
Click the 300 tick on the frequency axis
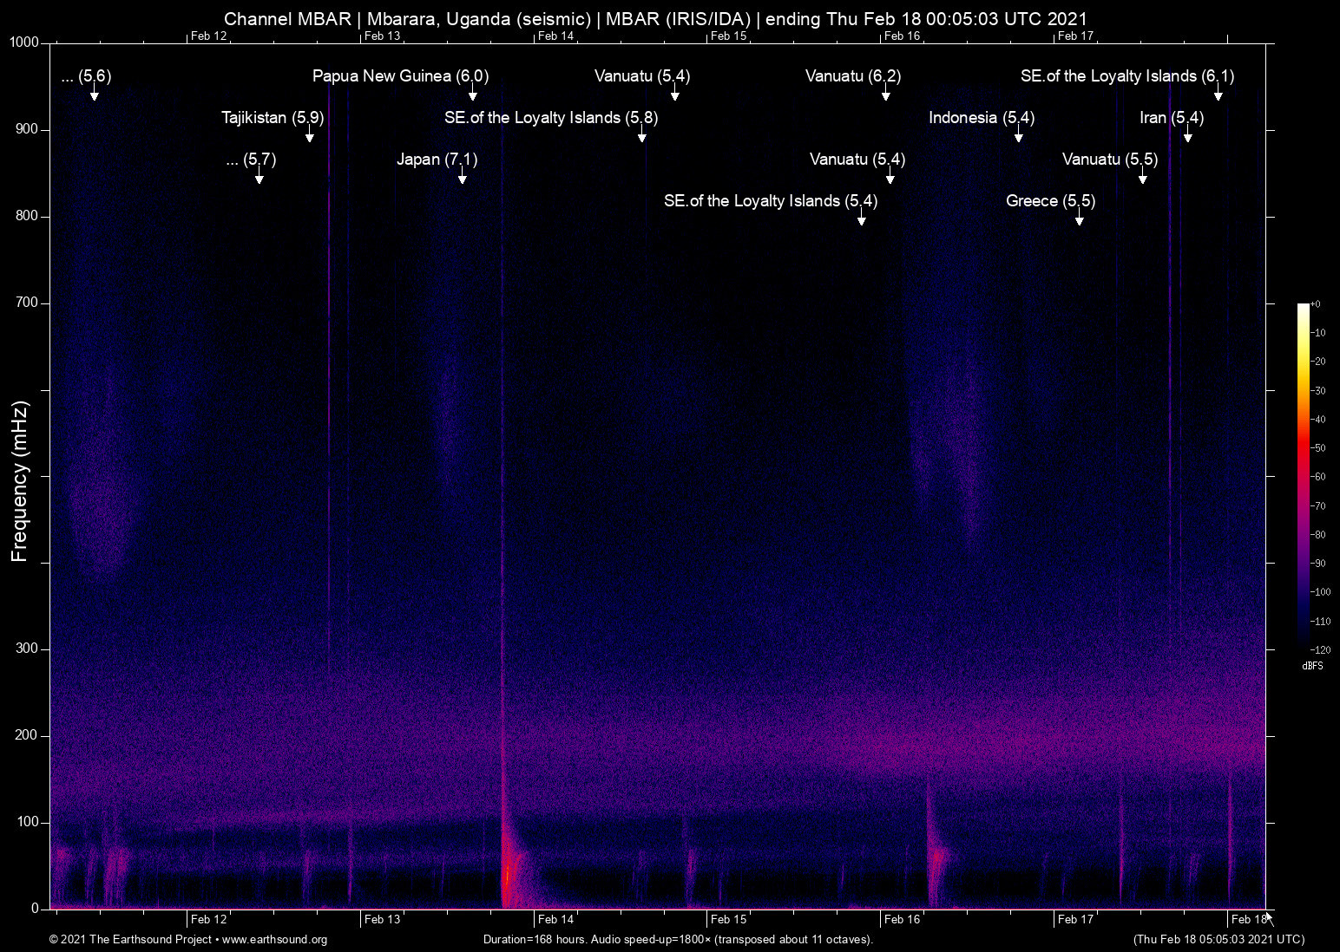27,649
